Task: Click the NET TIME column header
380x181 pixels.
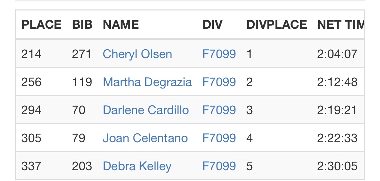Action: (x=340, y=25)
